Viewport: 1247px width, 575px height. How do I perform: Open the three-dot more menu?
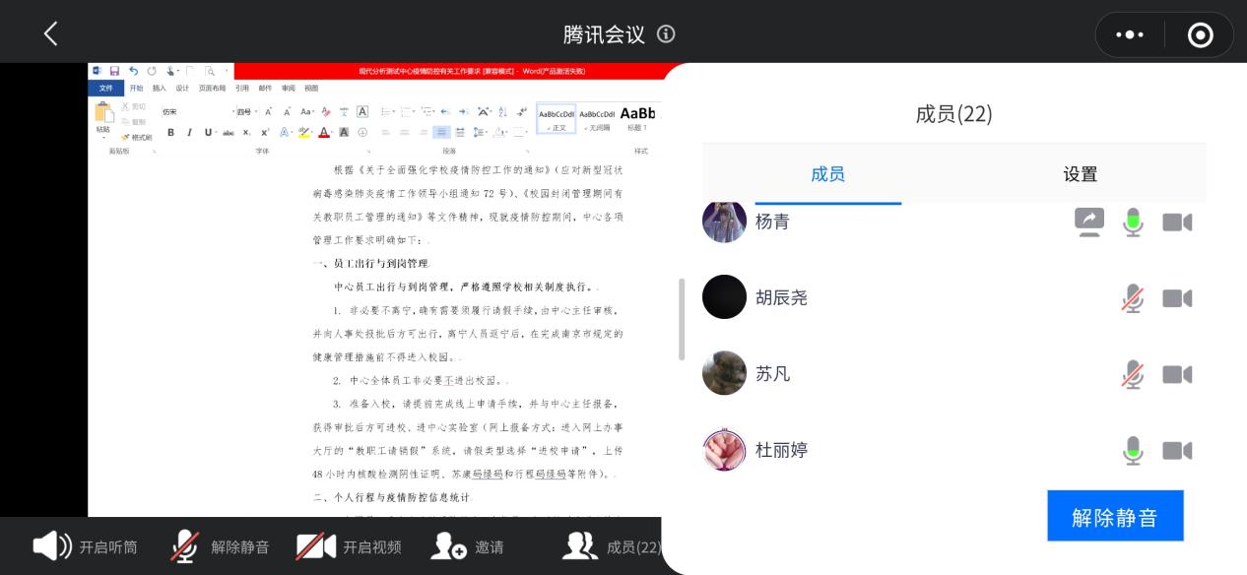point(1130,34)
